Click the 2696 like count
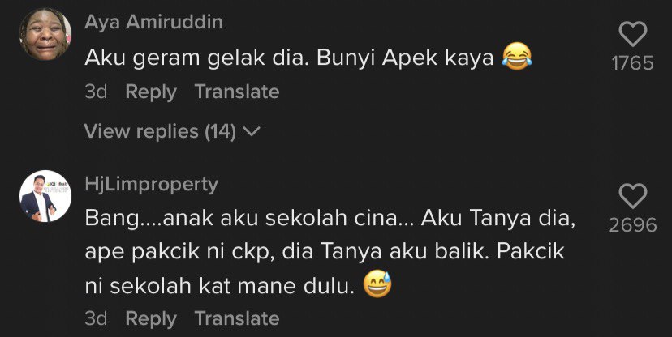 coord(633,225)
